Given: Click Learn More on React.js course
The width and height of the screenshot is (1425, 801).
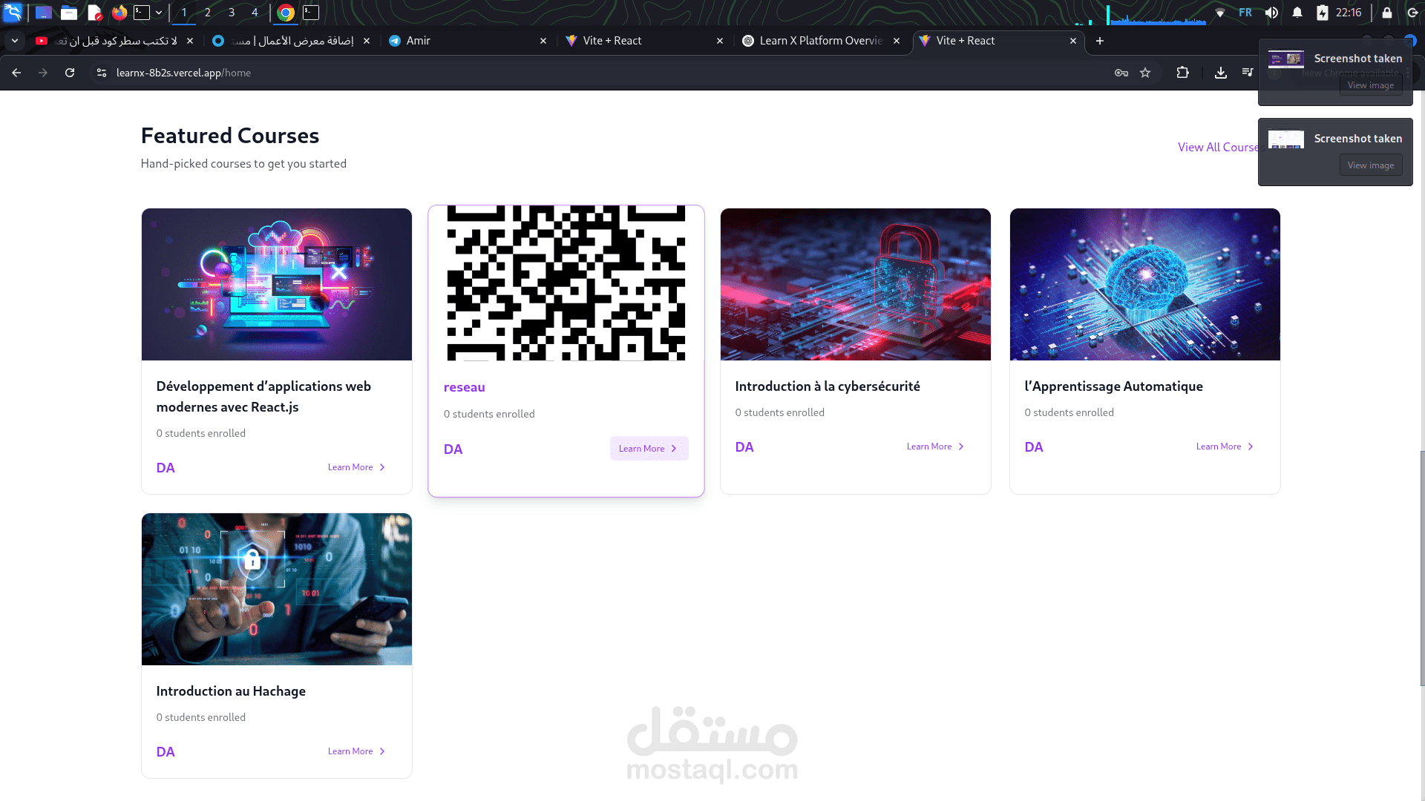Looking at the screenshot, I should [356, 467].
